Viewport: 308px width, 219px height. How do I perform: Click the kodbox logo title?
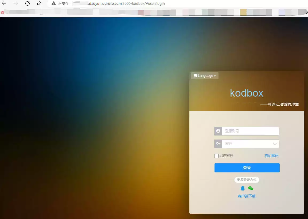pyautogui.click(x=247, y=93)
